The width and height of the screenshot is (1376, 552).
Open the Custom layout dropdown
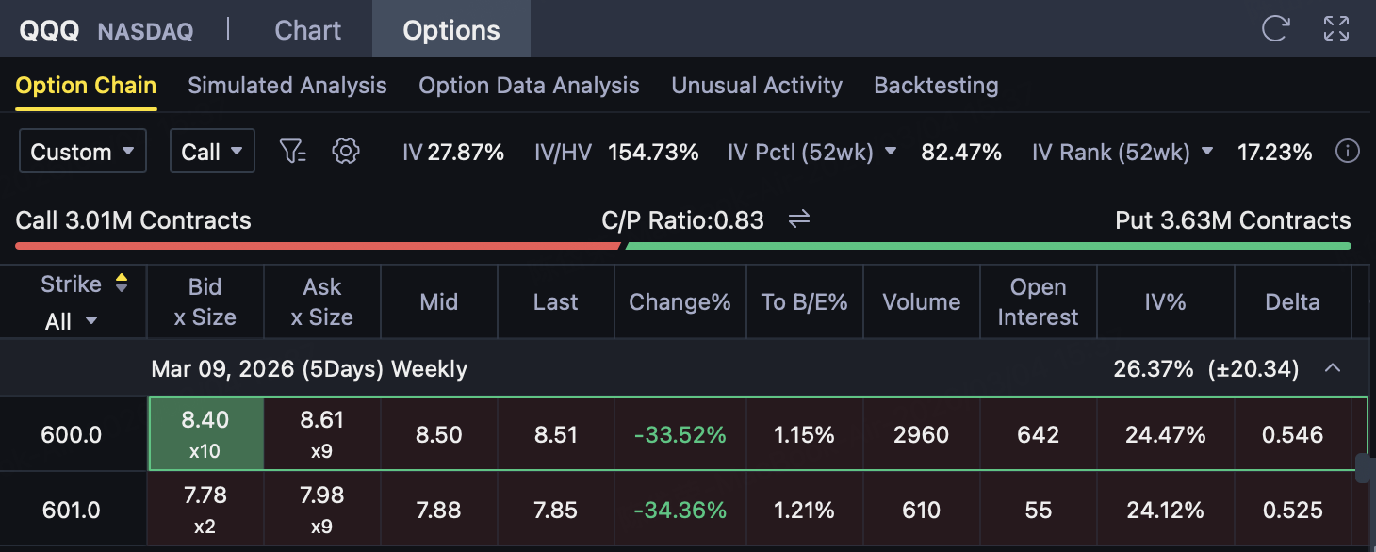pyautogui.click(x=83, y=152)
